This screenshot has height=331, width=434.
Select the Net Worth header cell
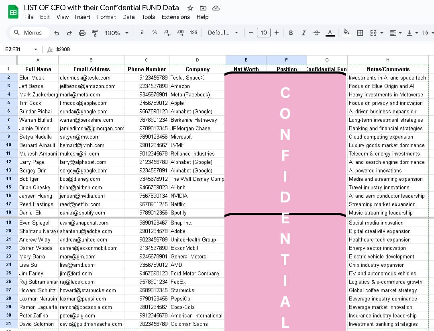[246, 69]
